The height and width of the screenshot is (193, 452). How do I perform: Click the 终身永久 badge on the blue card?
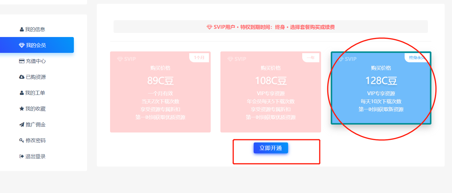point(417,58)
